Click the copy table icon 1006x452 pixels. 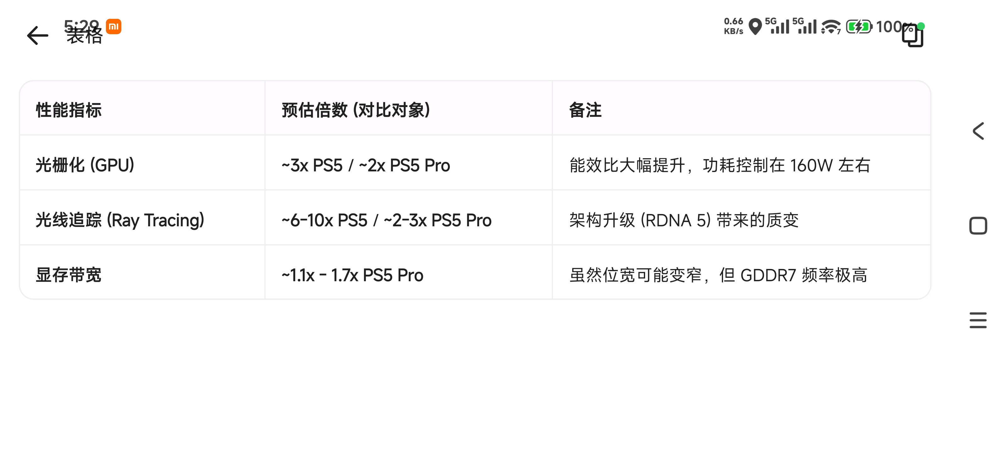912,36
